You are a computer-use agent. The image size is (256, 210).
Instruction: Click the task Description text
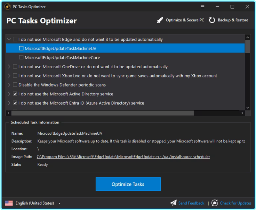click(141, 141)
